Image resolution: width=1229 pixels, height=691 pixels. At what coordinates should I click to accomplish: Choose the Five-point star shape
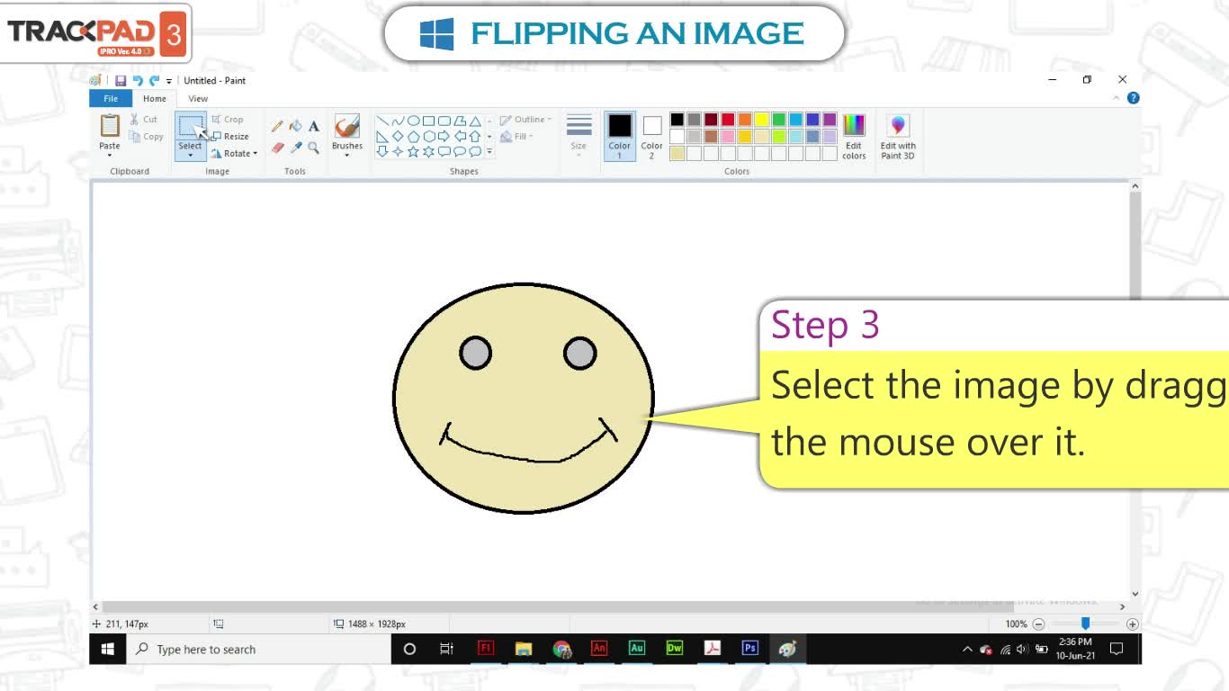[413, 151]
